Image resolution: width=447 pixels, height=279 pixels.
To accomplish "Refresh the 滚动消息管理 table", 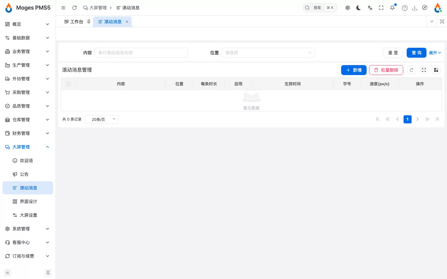I will click(411, 70).
